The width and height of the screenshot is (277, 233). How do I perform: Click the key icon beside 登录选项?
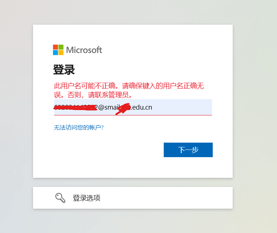point(60,198)
